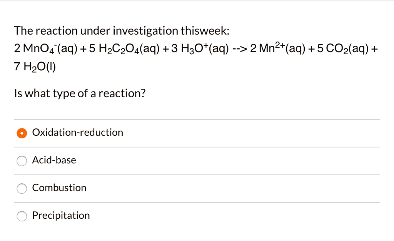Select the Combustion radio button

coord(22,188)
